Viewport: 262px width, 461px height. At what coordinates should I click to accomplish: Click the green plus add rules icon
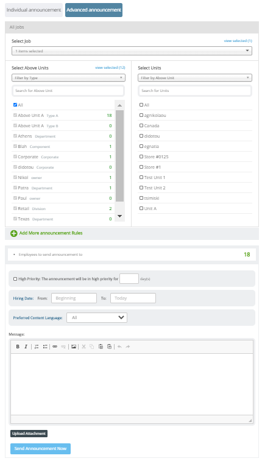tap(14, 233)
